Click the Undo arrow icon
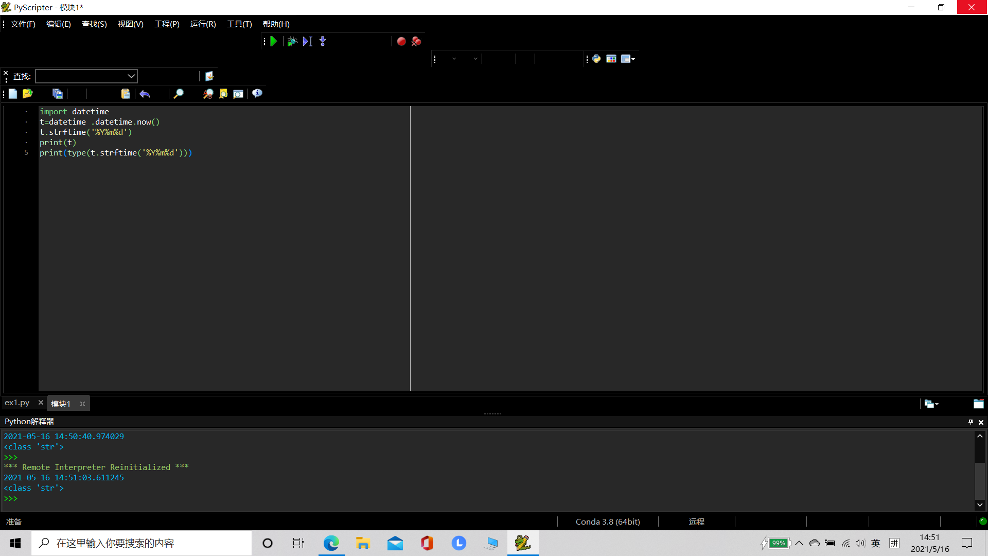This screenshot has width=988, height=556. 145,94
